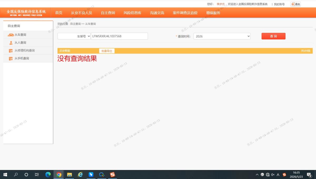This screenshot has width=316, height=179.
Task: Launch Internet Explorer from taskbar
Action: (x=80, y=175)
